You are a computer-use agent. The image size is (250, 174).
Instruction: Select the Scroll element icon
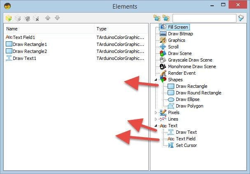click(x=163, y=47)
